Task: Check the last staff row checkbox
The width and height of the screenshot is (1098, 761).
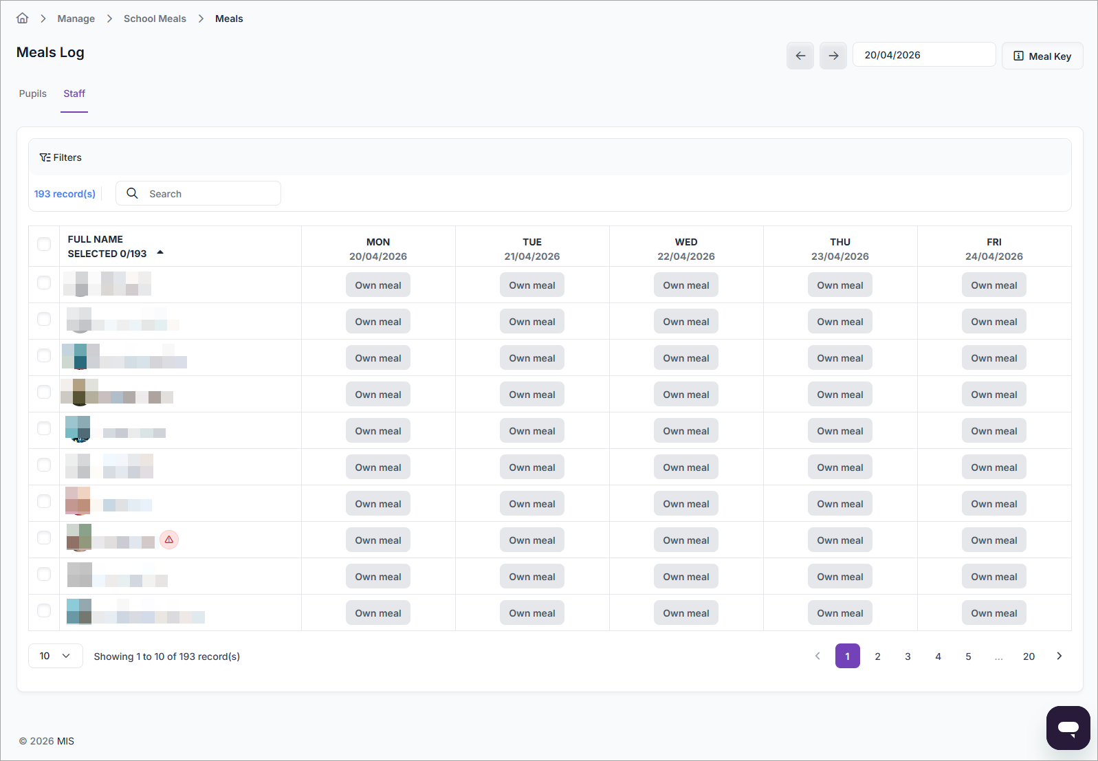Action: pyautogui.click(x=44, y=611)
